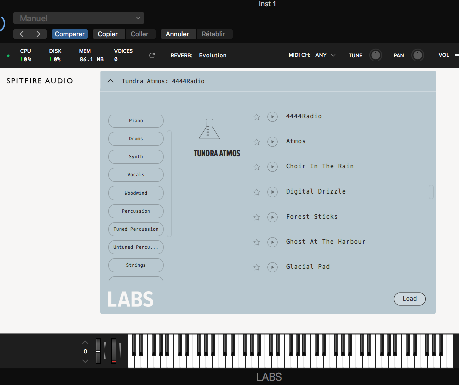Open the TUNE knob control
Image resolution: width=459 pixels, height=385 pixels.
pos(375,55)
